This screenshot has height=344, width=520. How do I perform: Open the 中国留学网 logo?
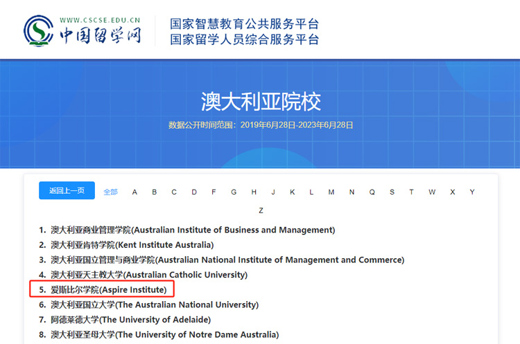click(83, 30)
